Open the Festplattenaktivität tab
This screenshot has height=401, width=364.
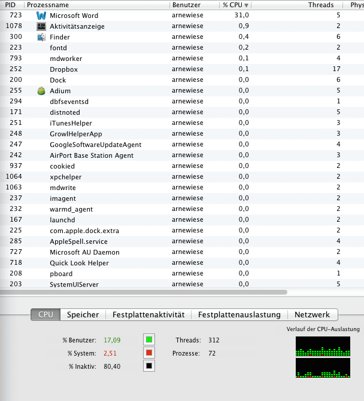pyautogui.click(x=148, y=314)
